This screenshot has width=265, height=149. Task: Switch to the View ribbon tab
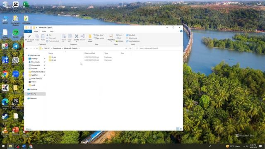point(52,31)
